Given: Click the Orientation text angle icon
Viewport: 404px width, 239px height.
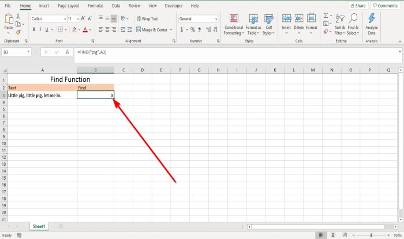Looking at the screenshot, I should point(123,18).
